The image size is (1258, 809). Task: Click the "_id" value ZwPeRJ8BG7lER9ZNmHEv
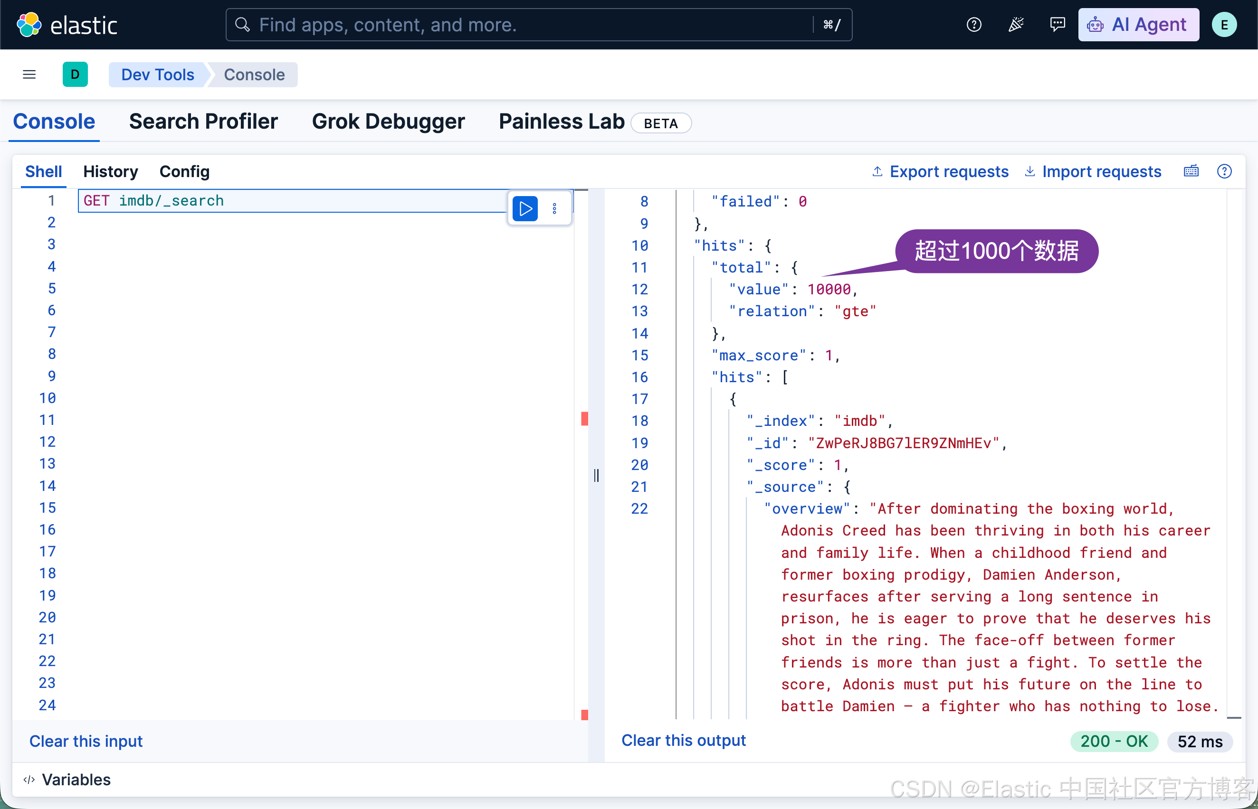point(903,443)
